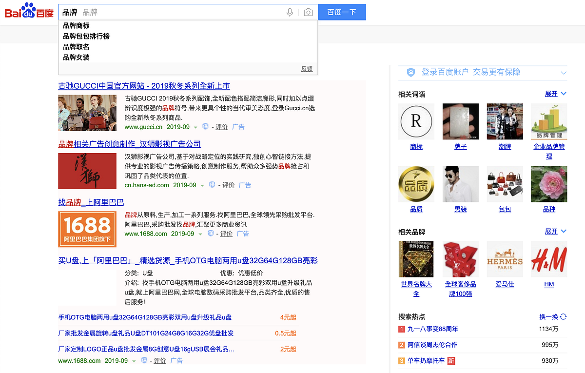Click the 男装 thumbnail image
Viewport: 585px width, 373px height.
460,184
